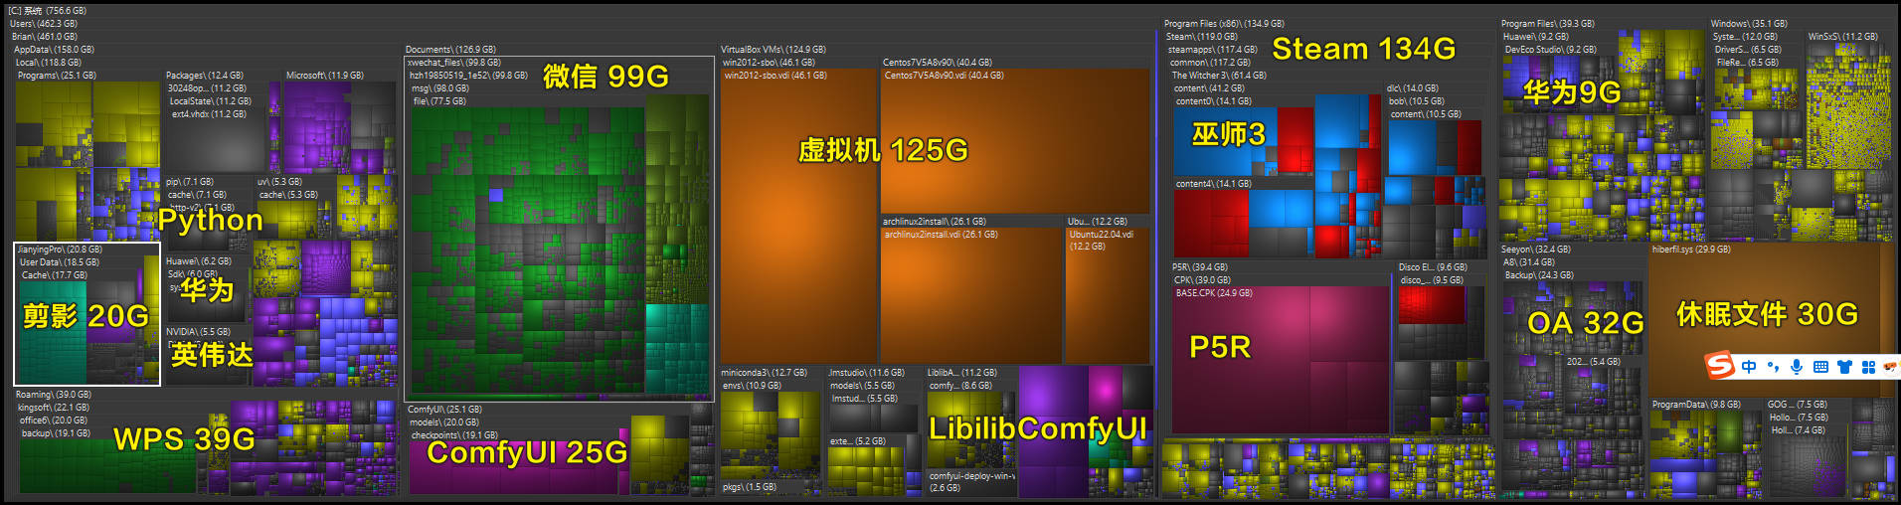Select the 'P5R\ (39.4 GB)' folder

1200,267
